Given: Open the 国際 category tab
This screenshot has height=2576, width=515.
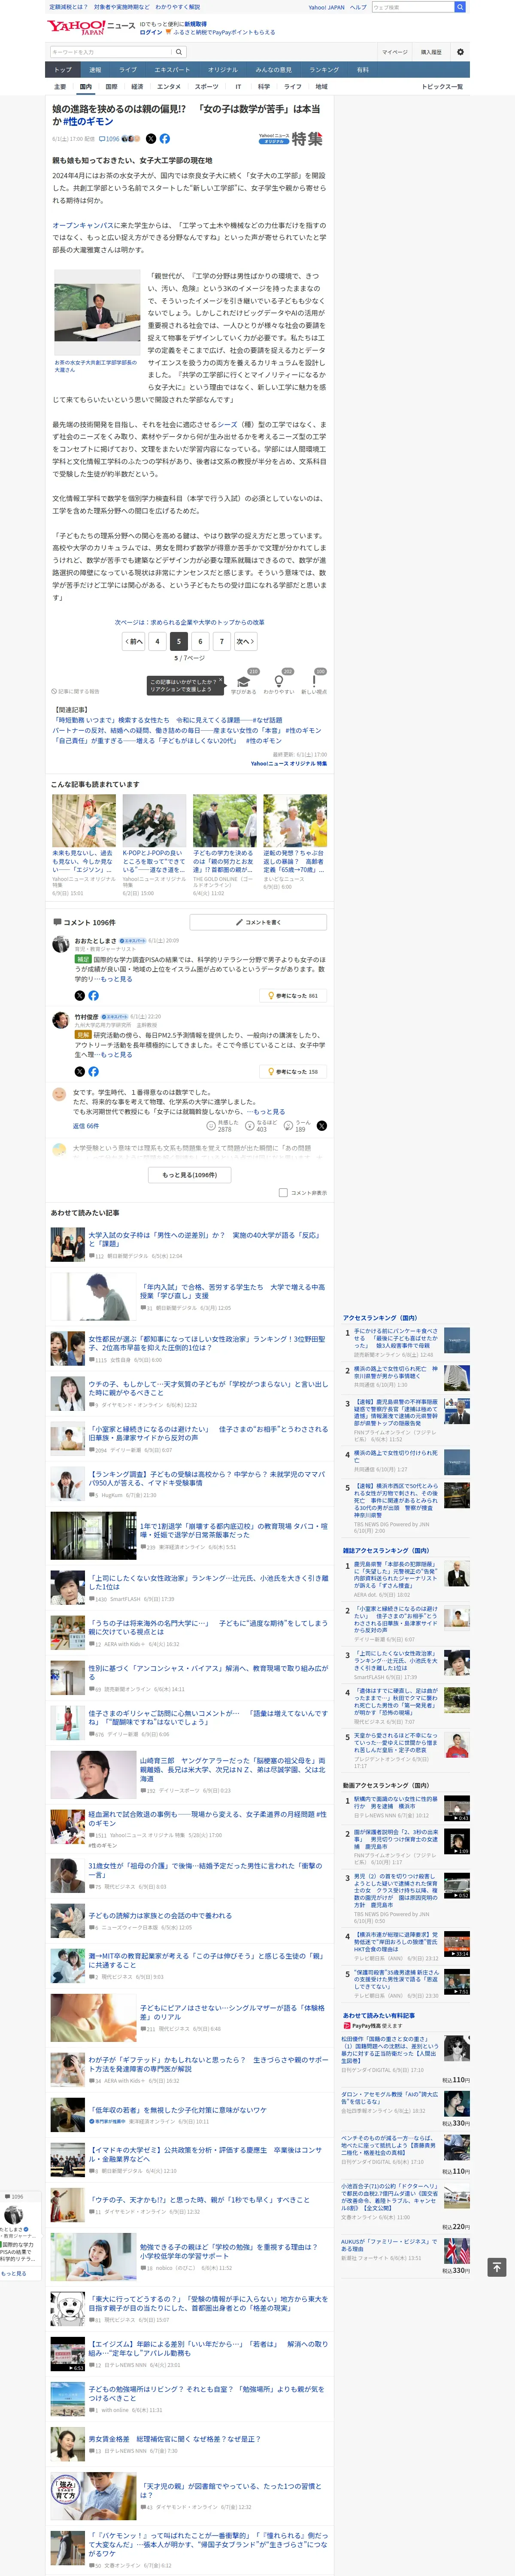Looking at the screenshot, I should 111,87.
